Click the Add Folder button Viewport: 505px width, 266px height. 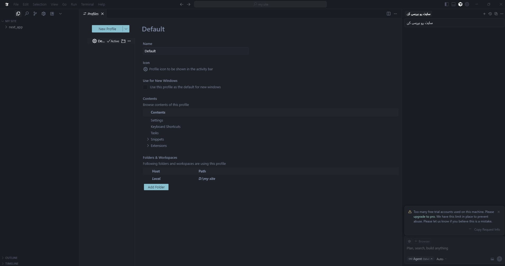(x=156, y=187)
